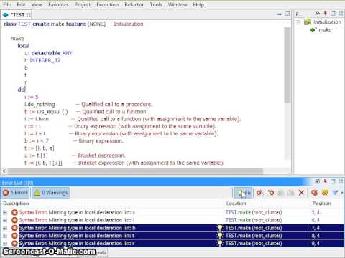Image resolution: width=345 pixels, height=258 pixels.
Task: Show hidden Features panel tools chevron
Action: click(317, 14)
